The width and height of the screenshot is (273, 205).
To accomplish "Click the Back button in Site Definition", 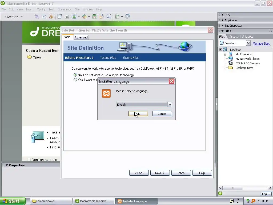I will point(139,173).
